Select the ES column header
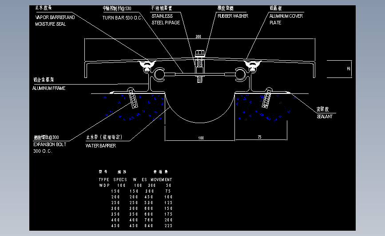Screen dimensions: 385x236 (x=144, y=180)
